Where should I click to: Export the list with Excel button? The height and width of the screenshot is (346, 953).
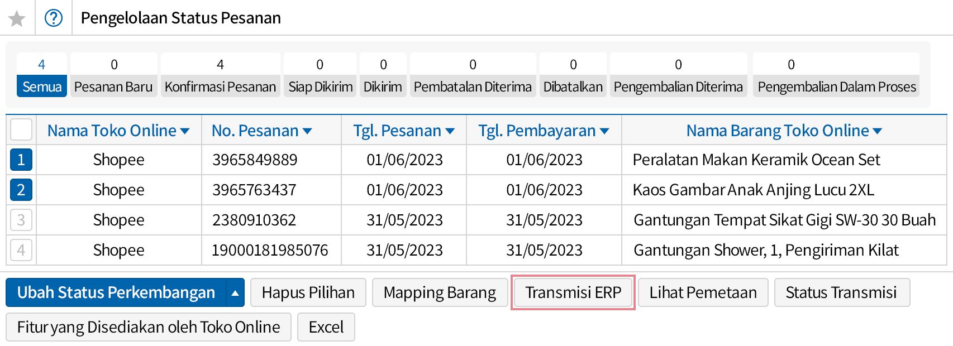click(x=326, y=327)
